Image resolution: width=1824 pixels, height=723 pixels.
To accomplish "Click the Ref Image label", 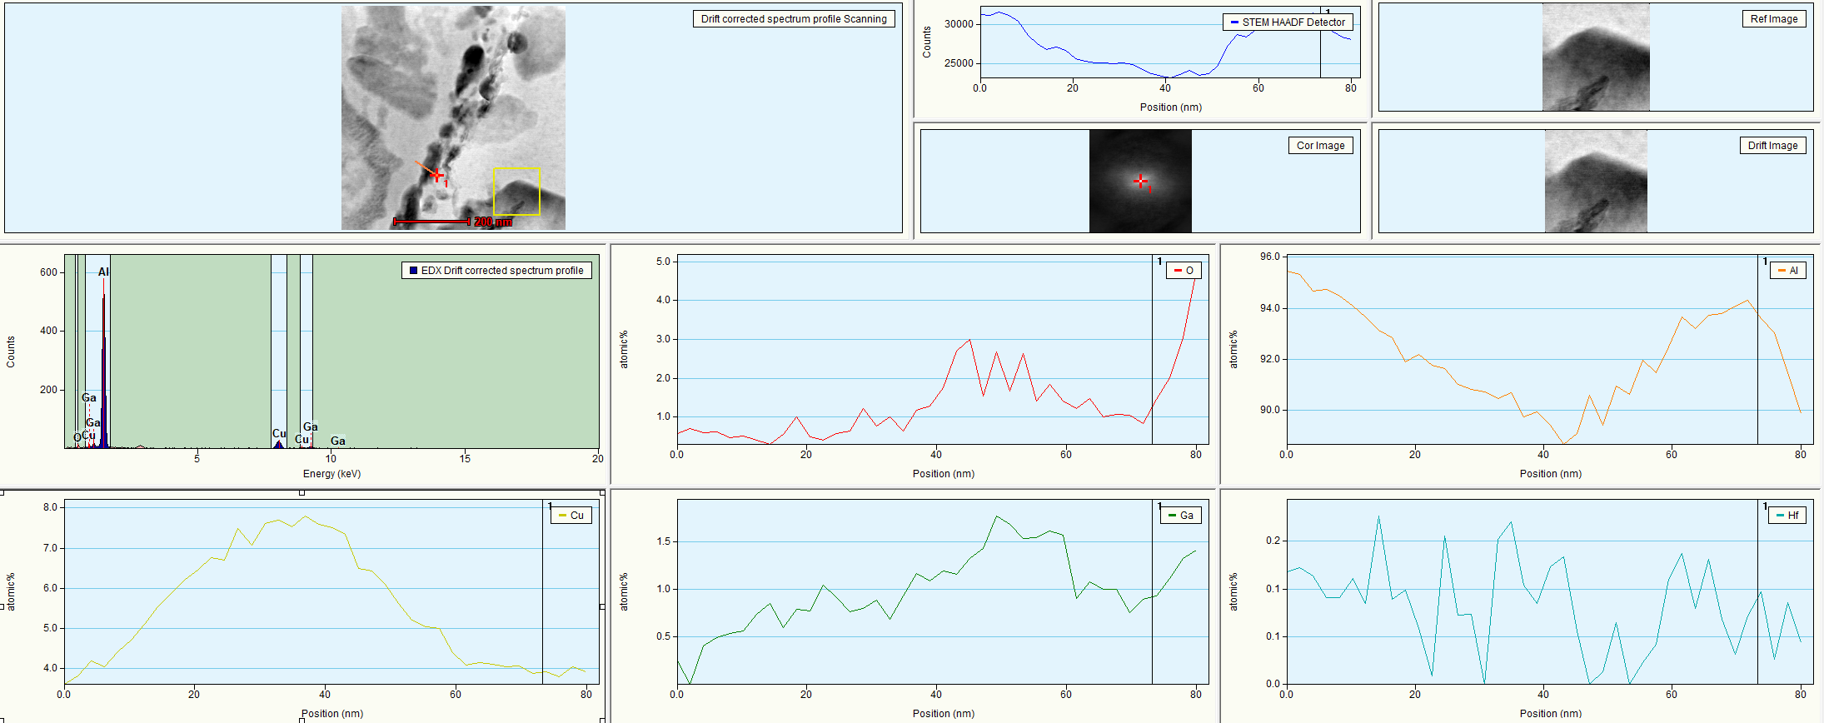I will click(1773, 19).
